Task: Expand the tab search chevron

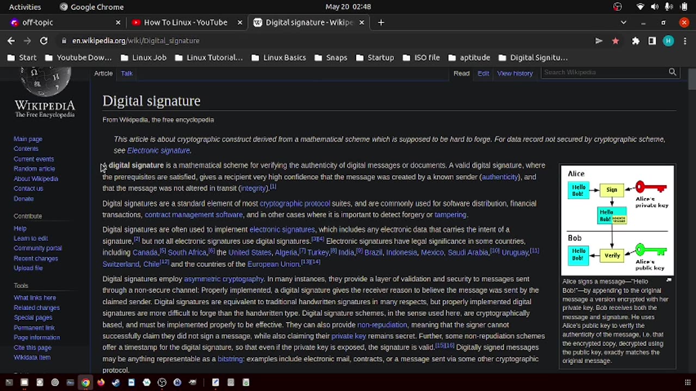Action: click(x=624, y=22)
